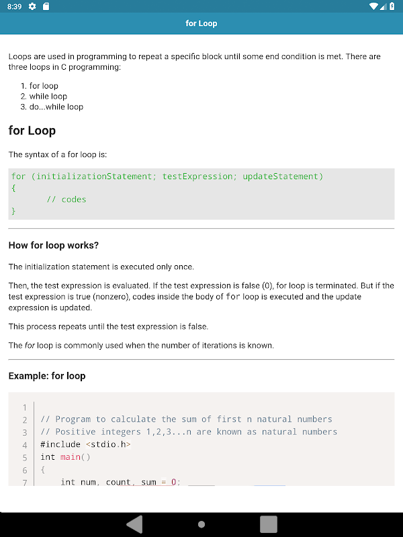Tap the "Example: for loop" heading

pyautogui.click(x=47, y=376)
